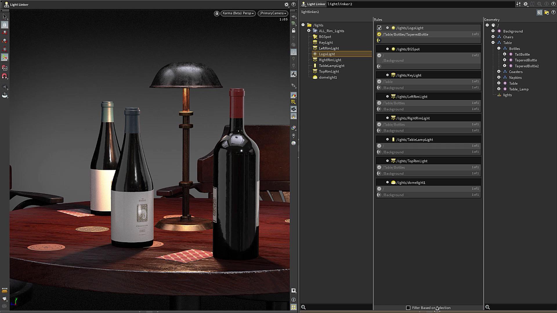Select TaperedBottle2 in Geometry tree

coord(527,66)
